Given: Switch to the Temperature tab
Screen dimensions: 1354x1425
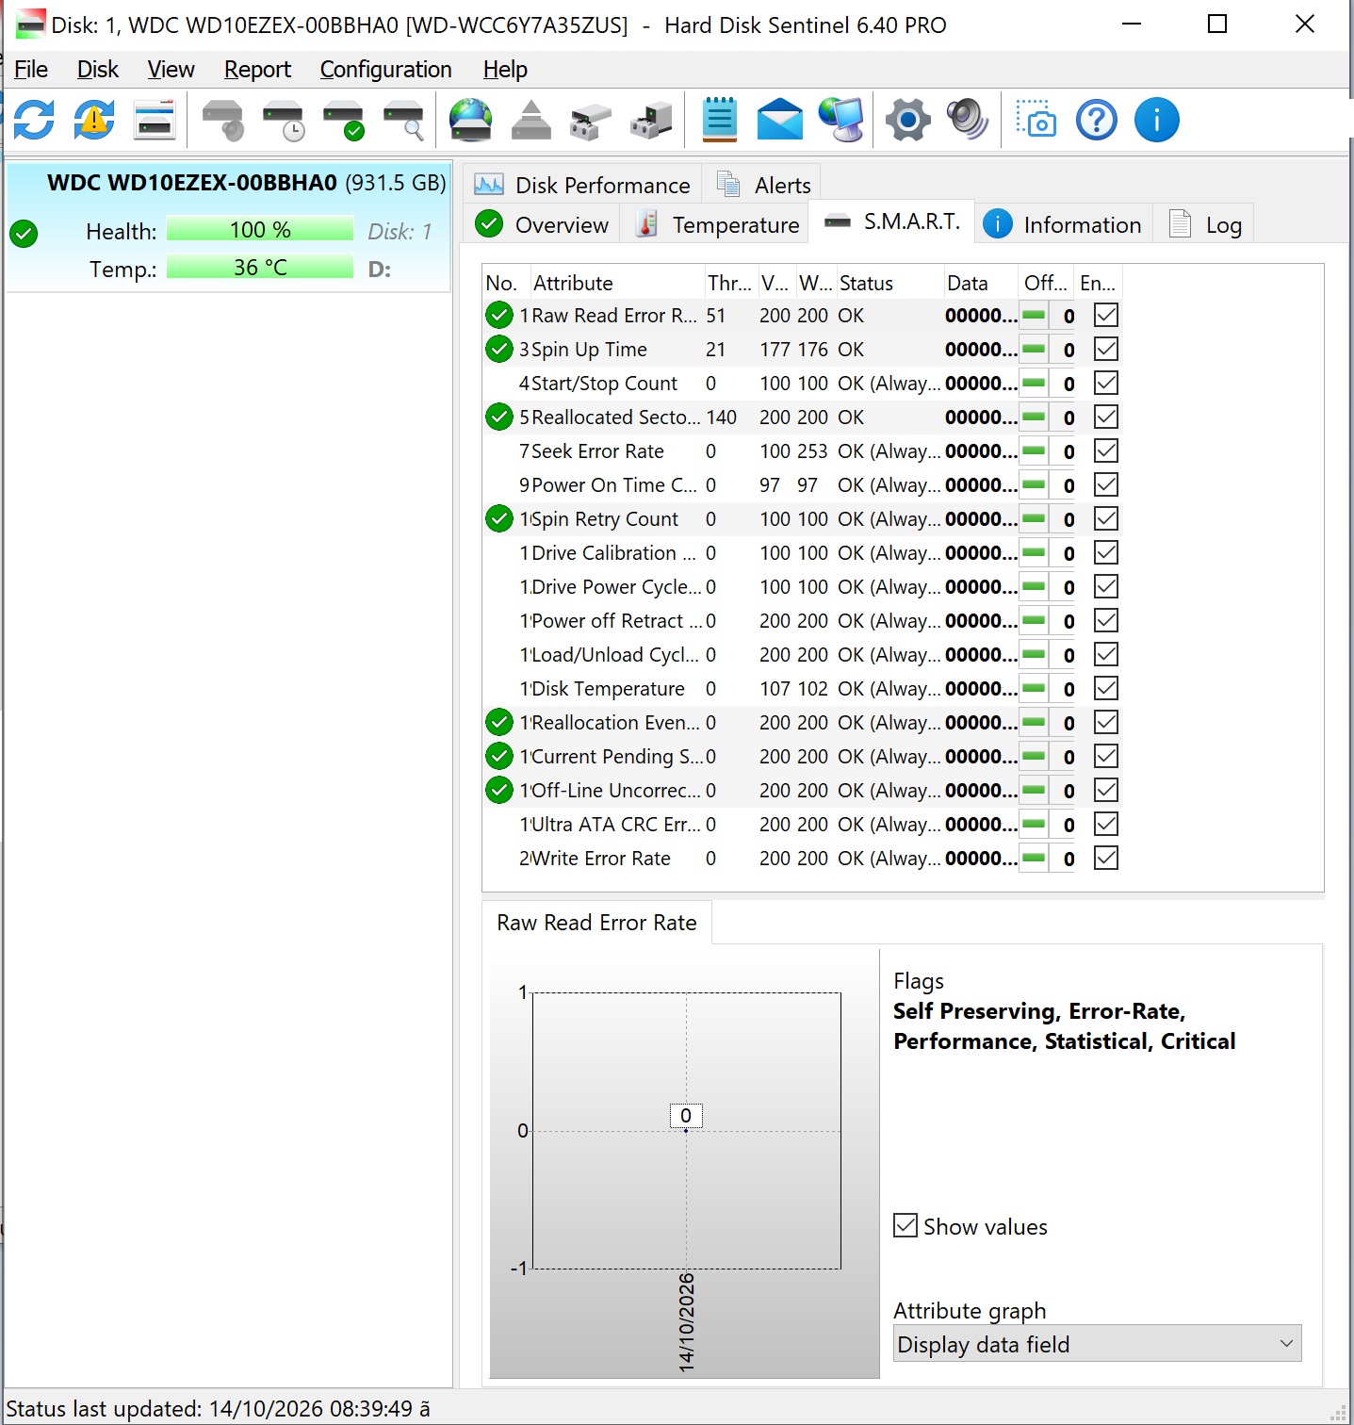Looking at the screenshot, I should click(x=718, y=225).
